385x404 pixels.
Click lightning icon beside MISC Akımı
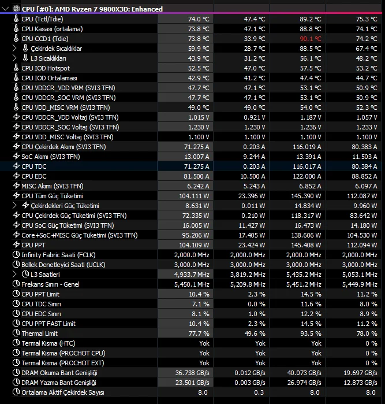click(x=16, y=186)
